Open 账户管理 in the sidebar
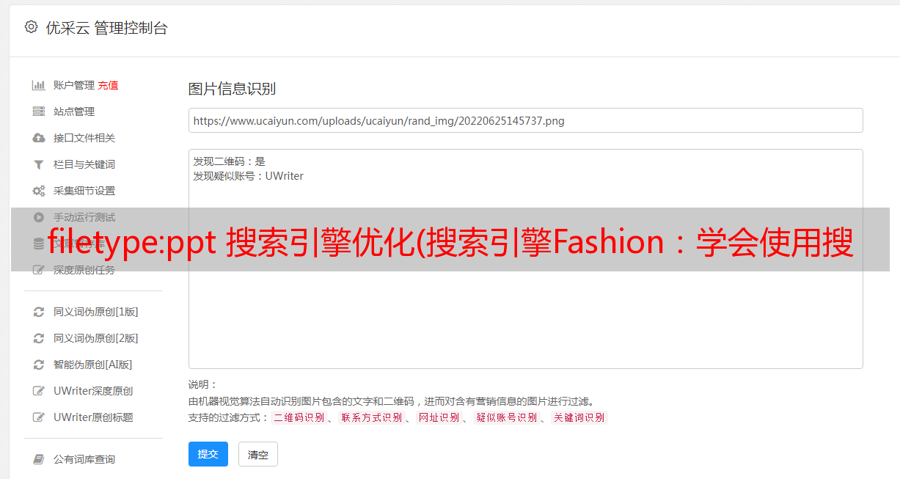 (x=73, y=85)
